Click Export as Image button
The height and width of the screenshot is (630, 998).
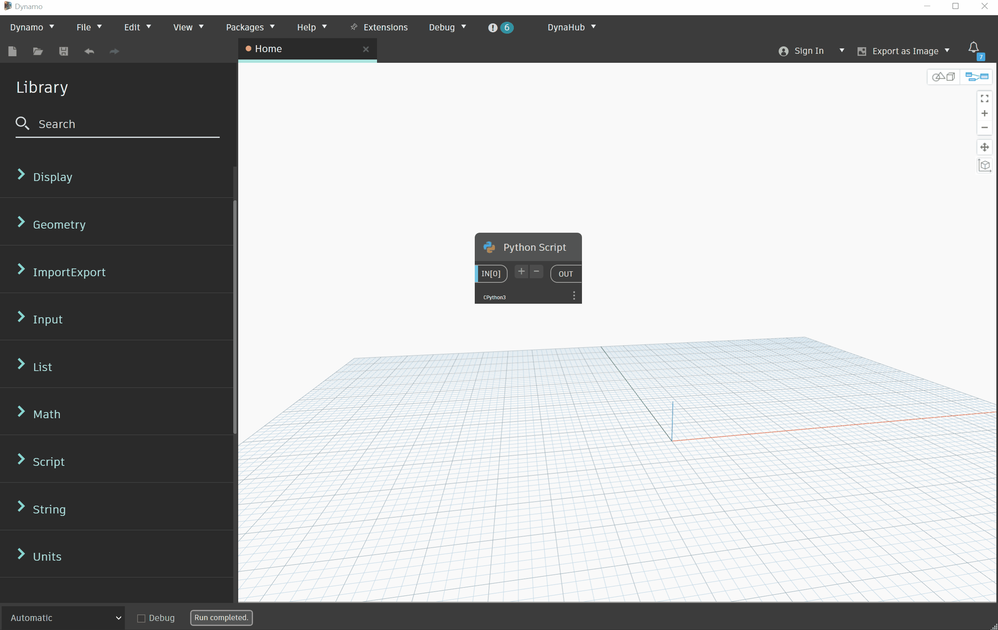(x=897, y=51)
